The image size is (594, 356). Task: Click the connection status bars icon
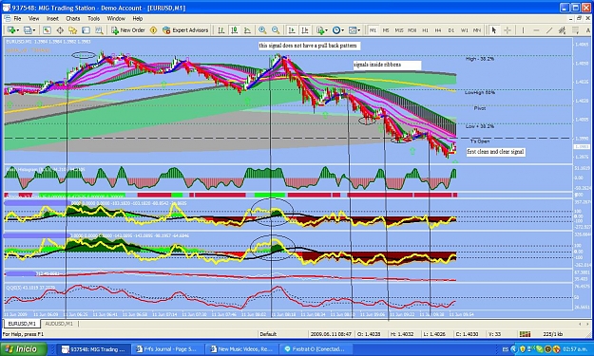[x=525, y=334]
